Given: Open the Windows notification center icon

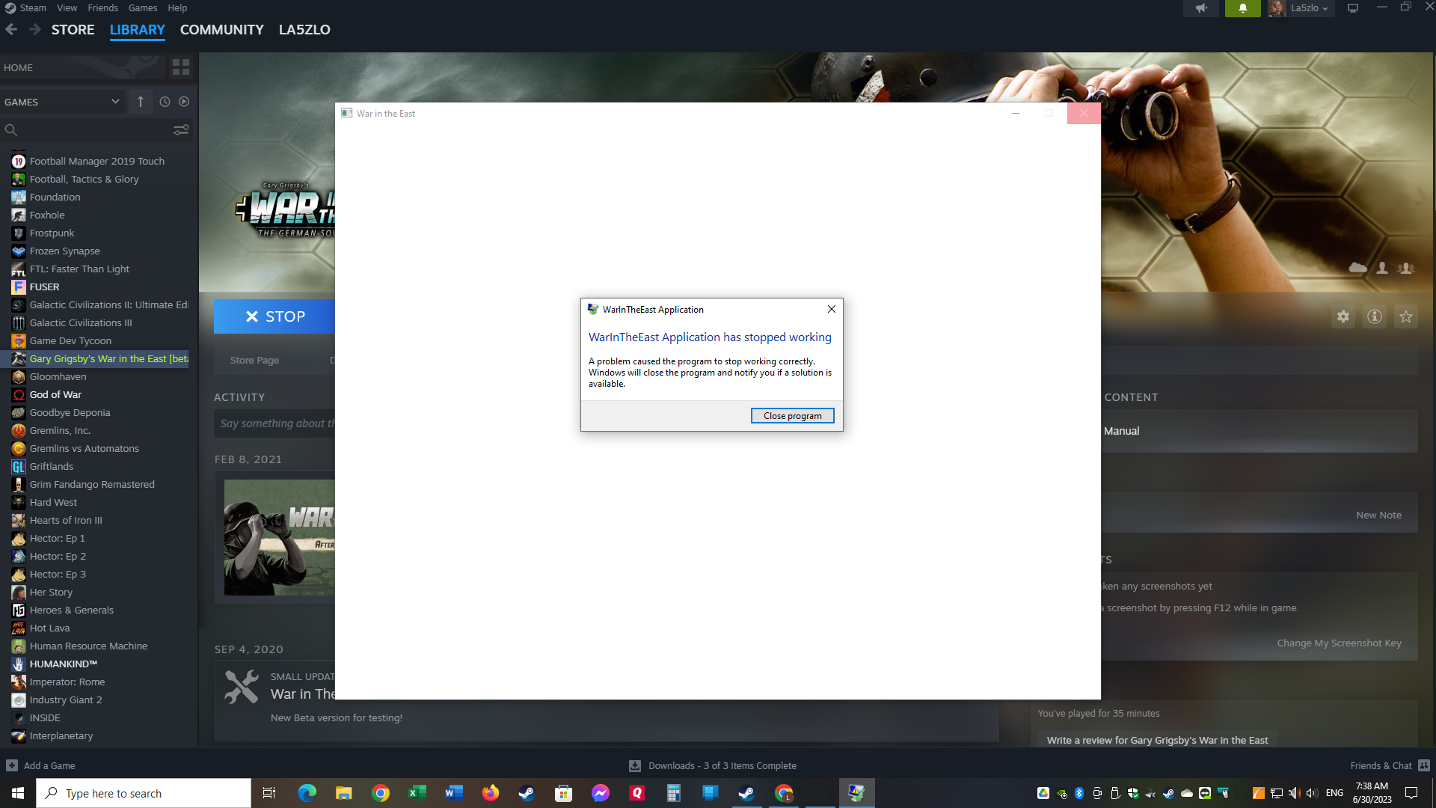Looking at the screenshot, I should click(1411, 793).
